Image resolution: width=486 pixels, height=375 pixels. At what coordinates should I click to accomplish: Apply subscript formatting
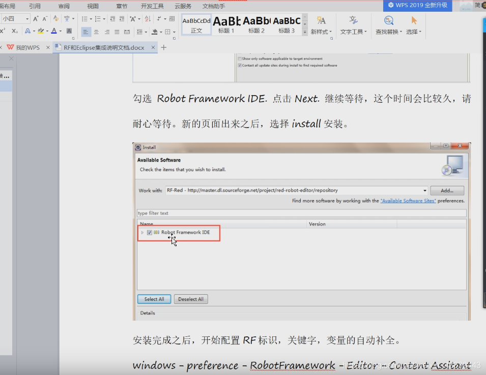coord(15,31)
